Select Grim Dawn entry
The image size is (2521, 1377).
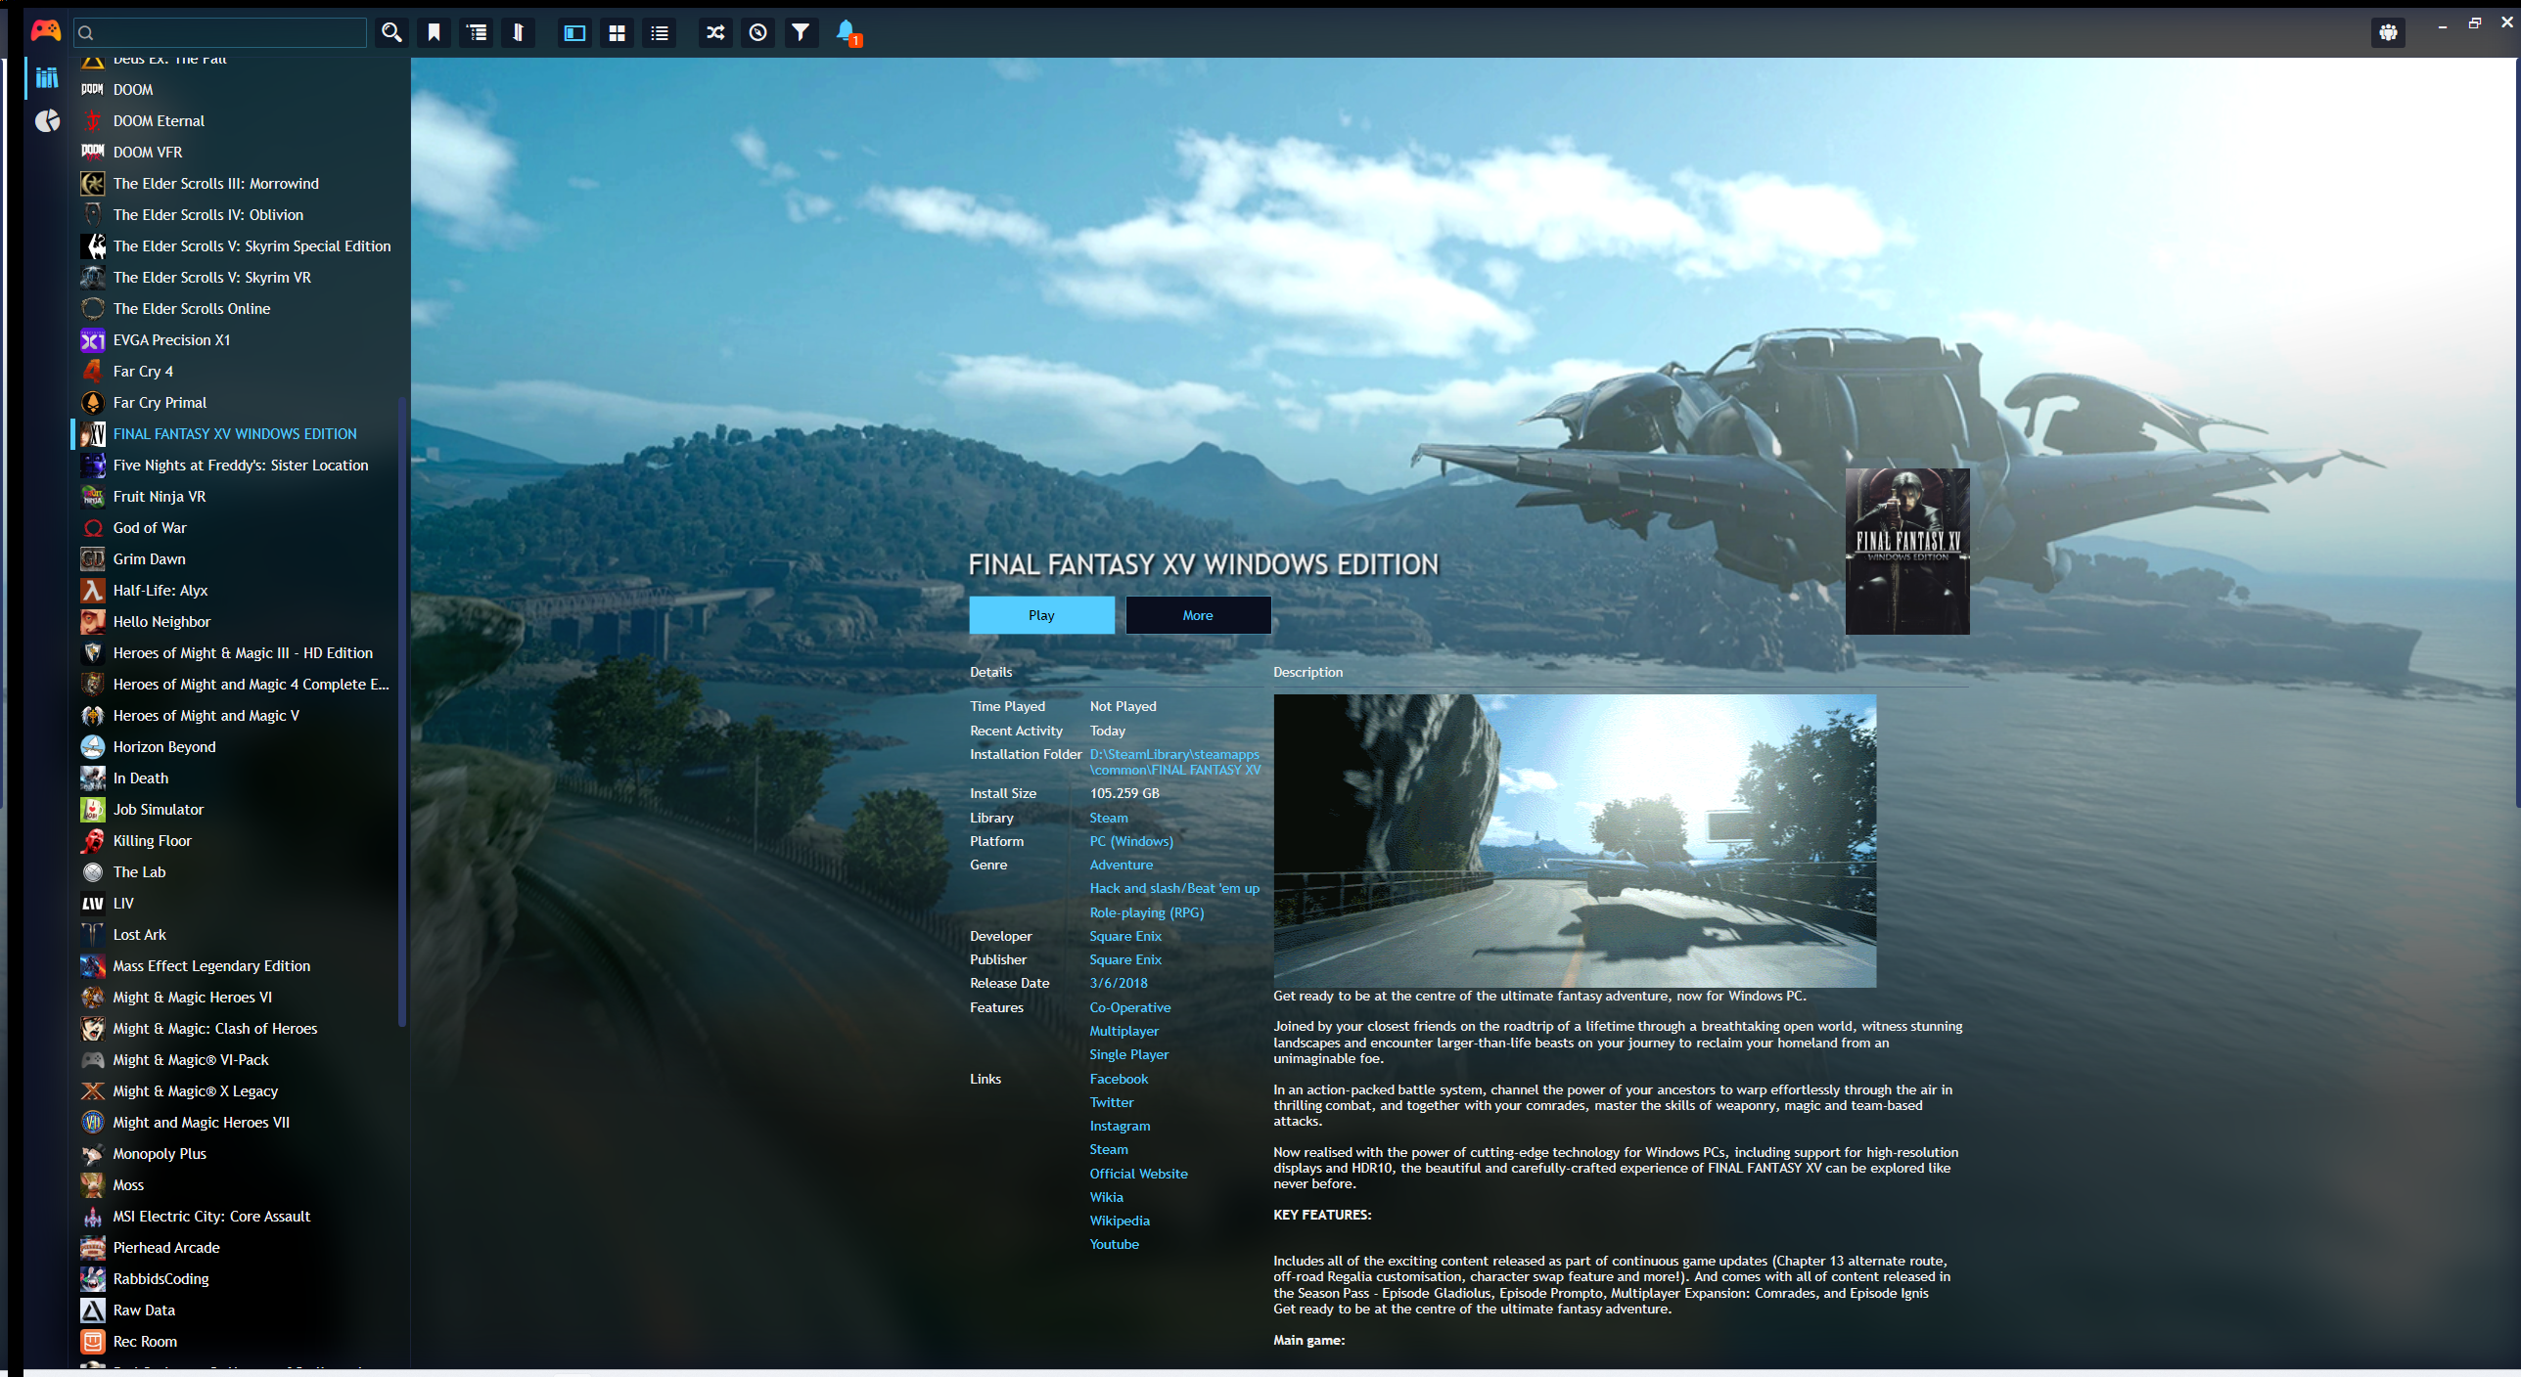(240, 558)
